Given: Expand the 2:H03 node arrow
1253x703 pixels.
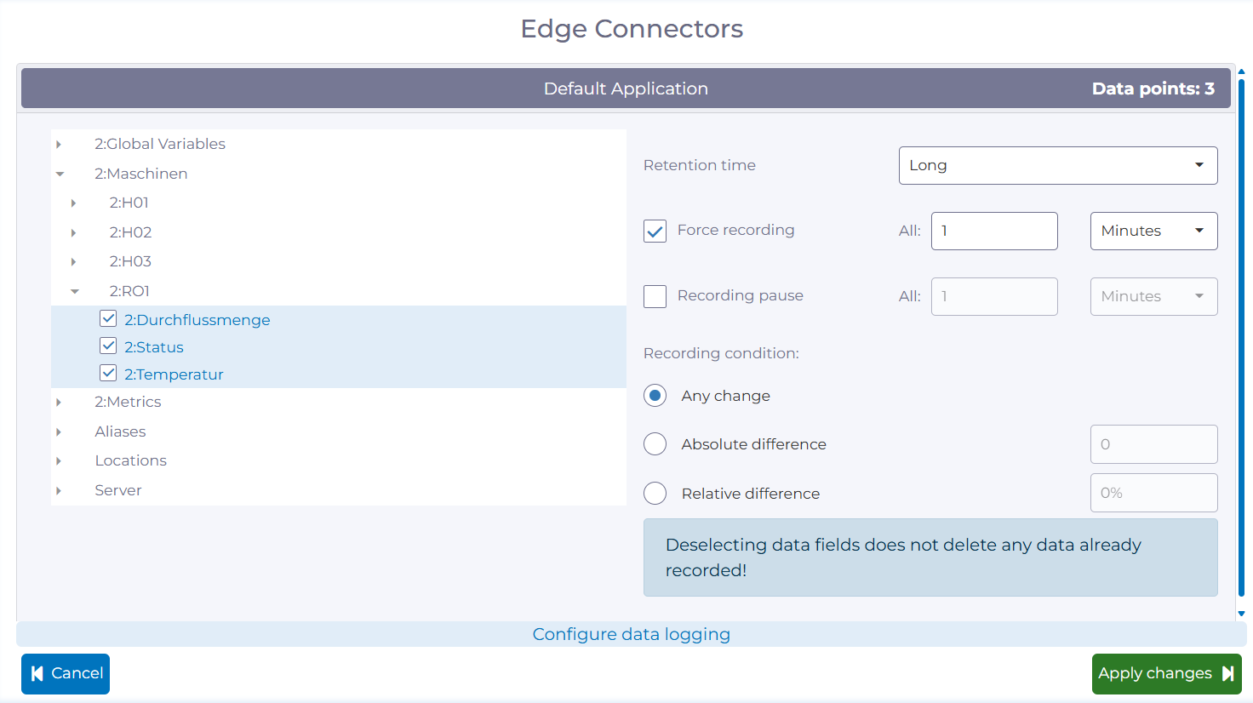Looking at the screenshot, I should [73, 261].
